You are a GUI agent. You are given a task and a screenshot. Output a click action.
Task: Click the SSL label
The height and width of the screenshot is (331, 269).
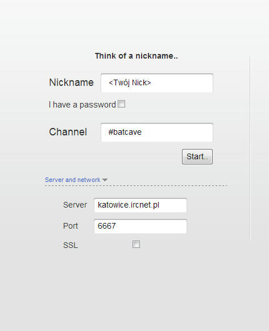pos(71,245)
